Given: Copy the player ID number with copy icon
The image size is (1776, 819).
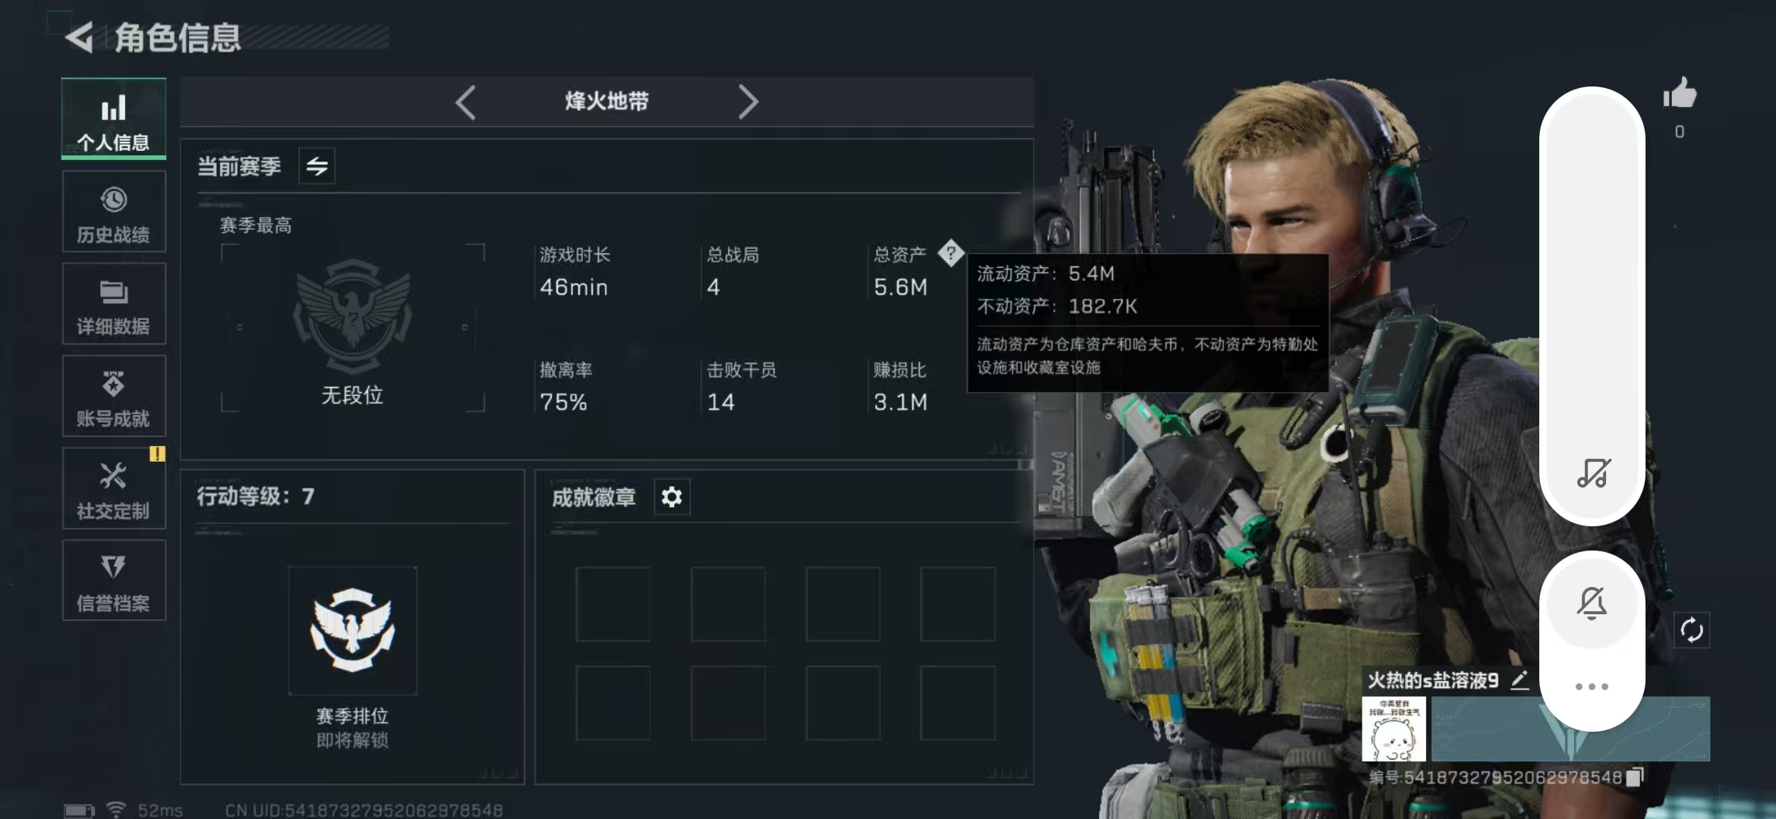Looking at the screenshot, I should [x=1634, y=777].
